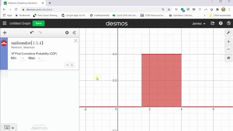Zoom out on the graph

229,49
